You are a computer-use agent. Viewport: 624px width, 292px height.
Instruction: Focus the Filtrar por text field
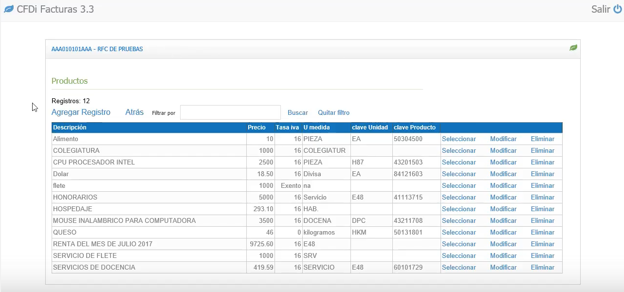pos(230,112)
